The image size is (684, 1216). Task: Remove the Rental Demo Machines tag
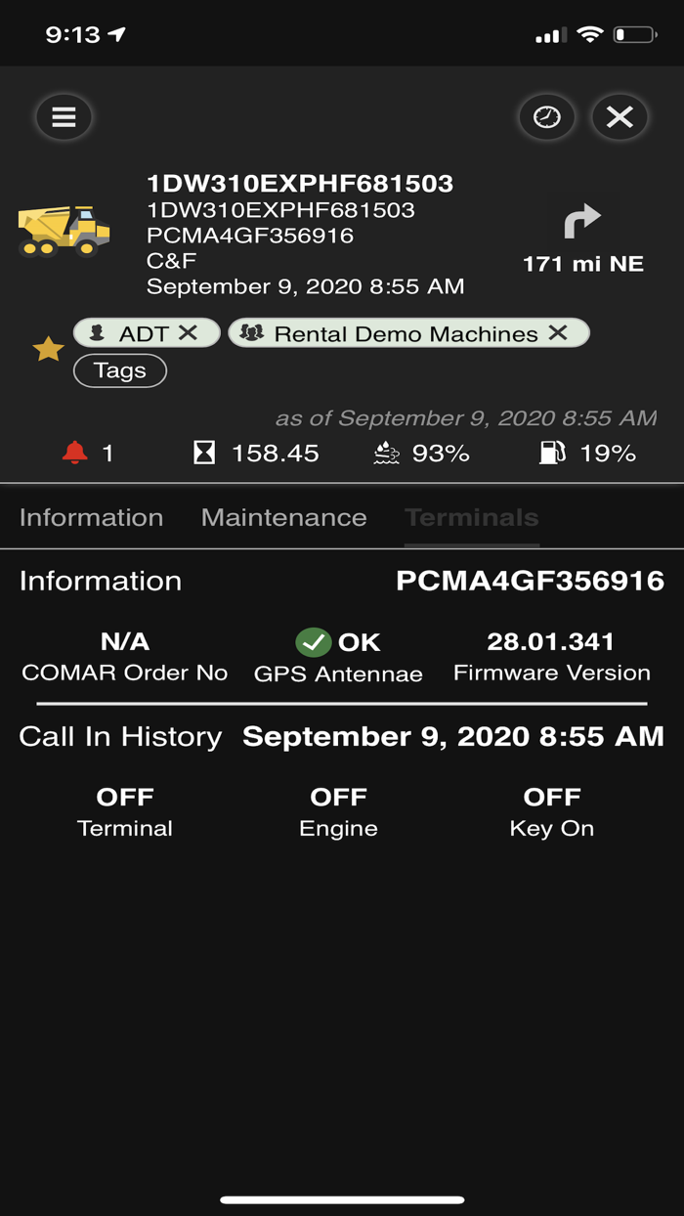tap(558, 333)
